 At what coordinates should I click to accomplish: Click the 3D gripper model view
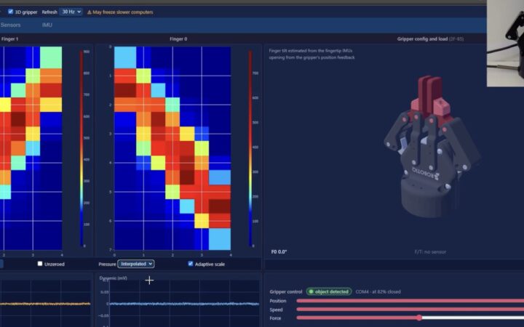(x=433, y=147)
